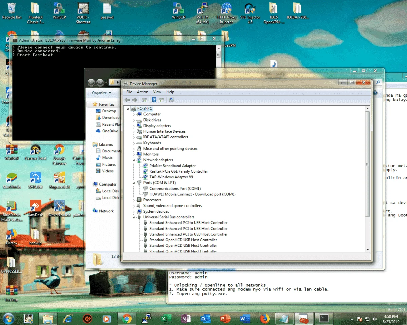The height and width of the screenshot is (325, 407).
Task: Expand the Disk drives node
Action: point(134,120)
